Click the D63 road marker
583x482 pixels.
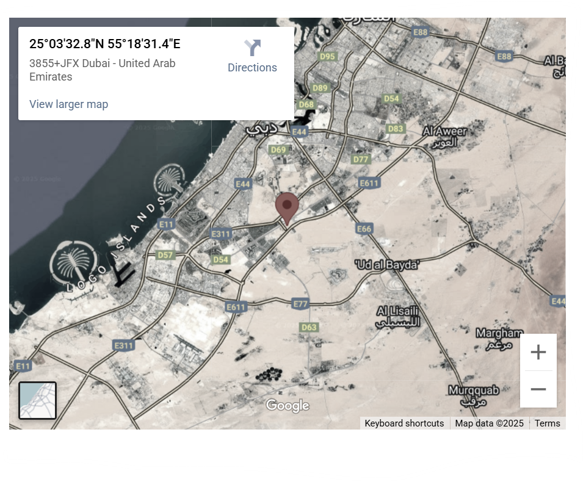tap(309, 328)
